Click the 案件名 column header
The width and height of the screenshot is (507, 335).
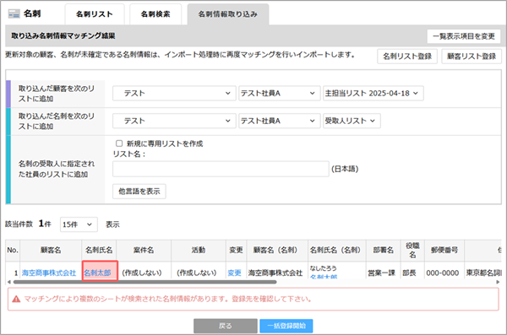[x=144, y=251]
